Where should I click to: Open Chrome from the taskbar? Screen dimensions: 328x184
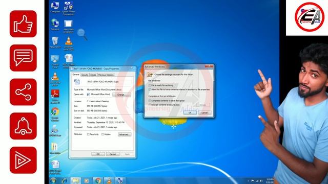[98, 180]
